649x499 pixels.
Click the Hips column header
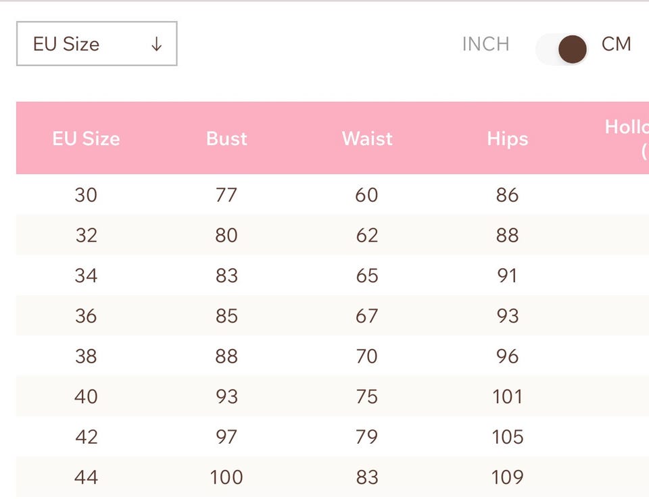tap(508, 139)
